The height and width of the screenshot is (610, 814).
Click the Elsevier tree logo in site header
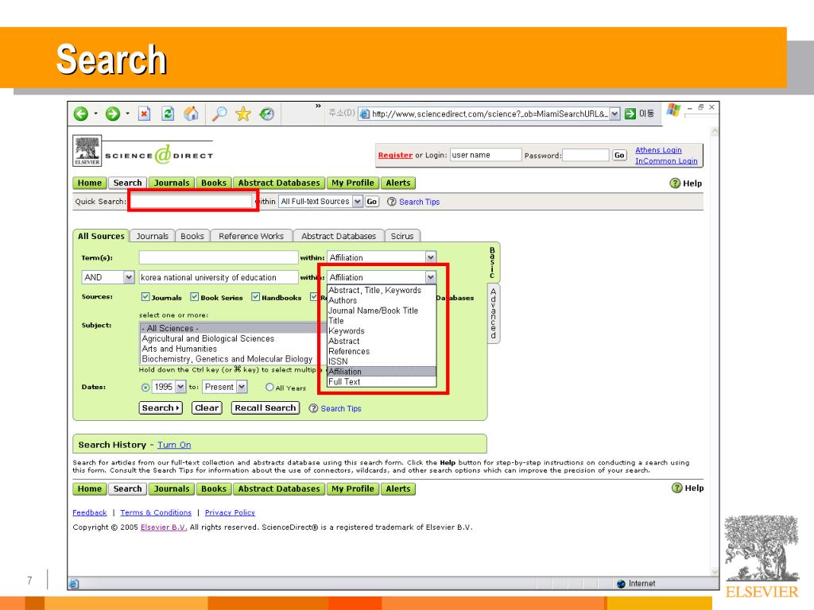coord(87,151)
